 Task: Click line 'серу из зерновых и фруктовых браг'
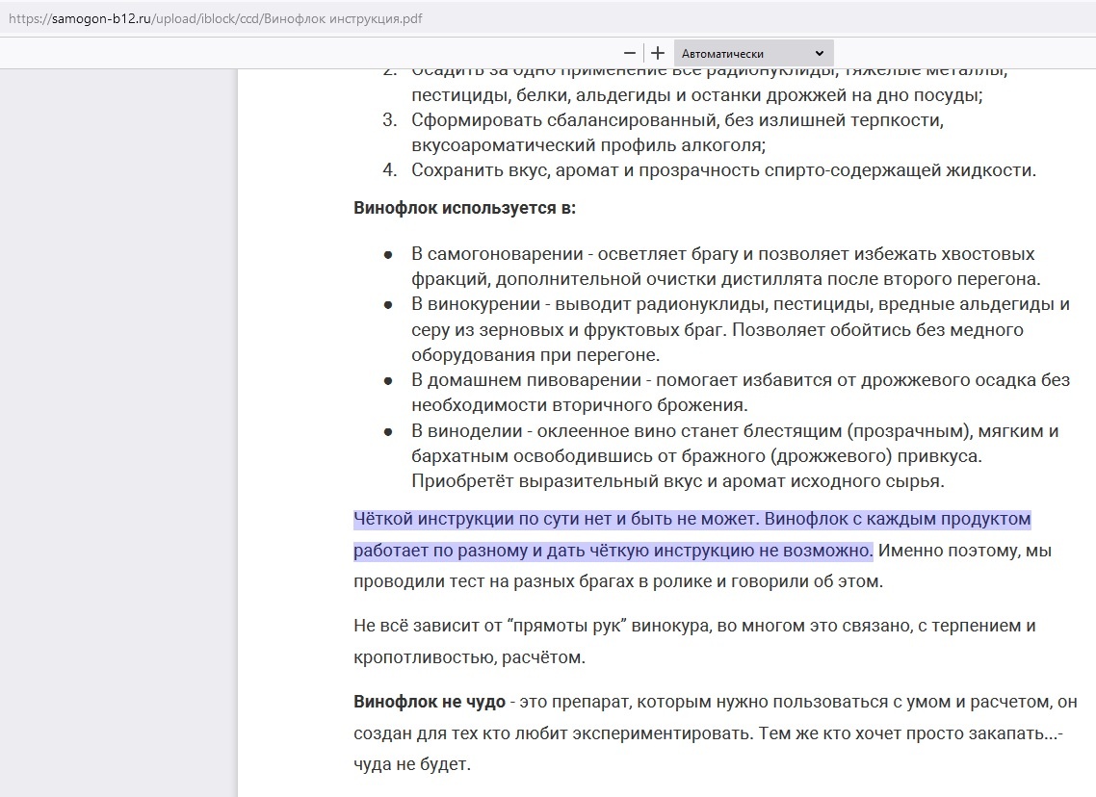718,330
